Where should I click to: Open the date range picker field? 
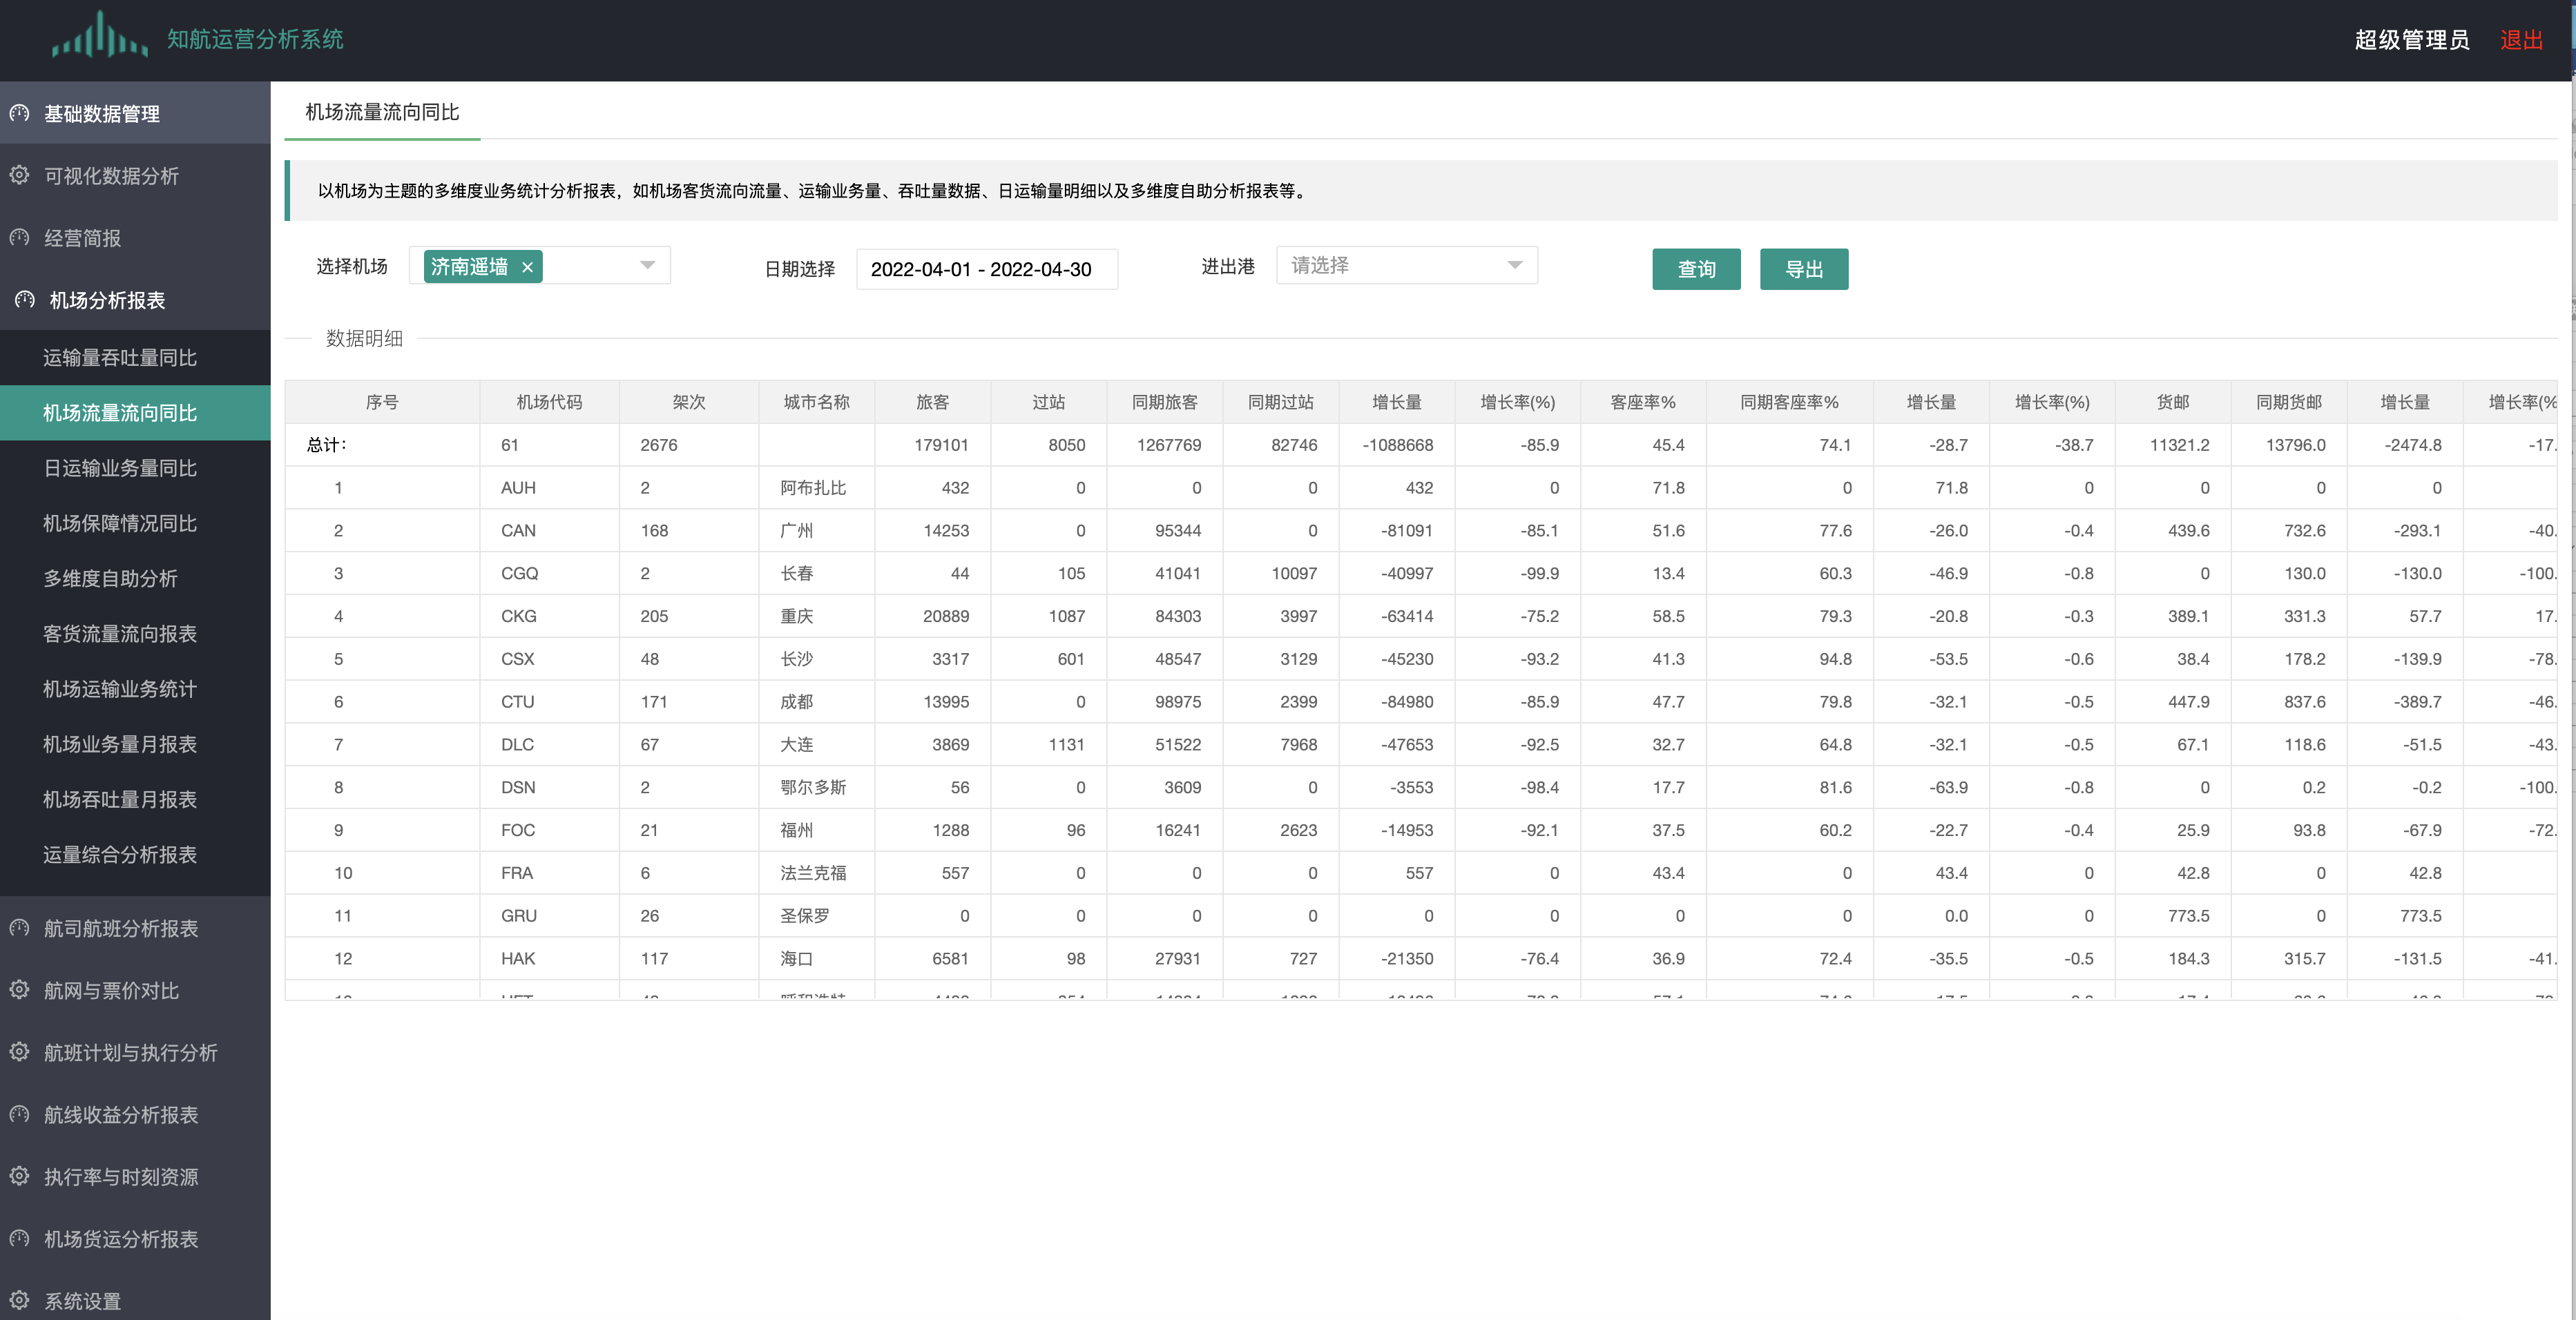986,269
